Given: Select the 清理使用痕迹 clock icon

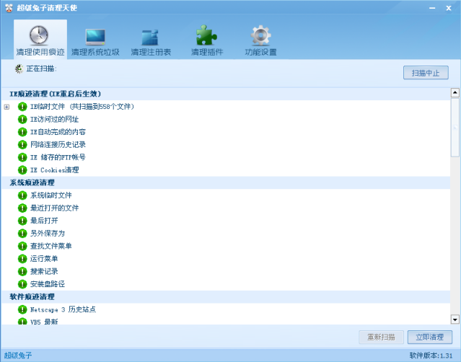Looking at the screenshot, I should [40, 36].
